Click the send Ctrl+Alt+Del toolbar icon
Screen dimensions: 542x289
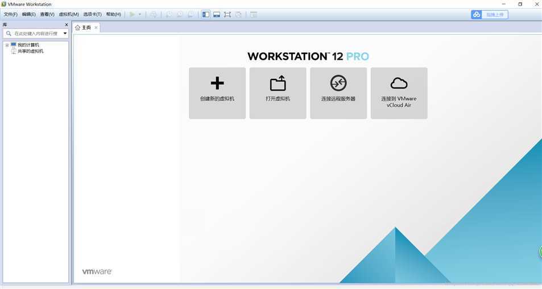153,15
